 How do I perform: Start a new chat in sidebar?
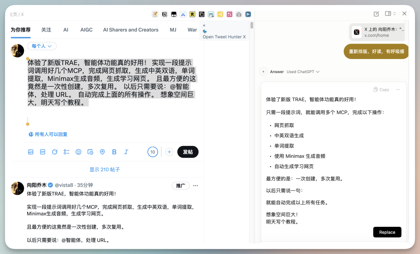pyautogui.click(x=376, y=14)
